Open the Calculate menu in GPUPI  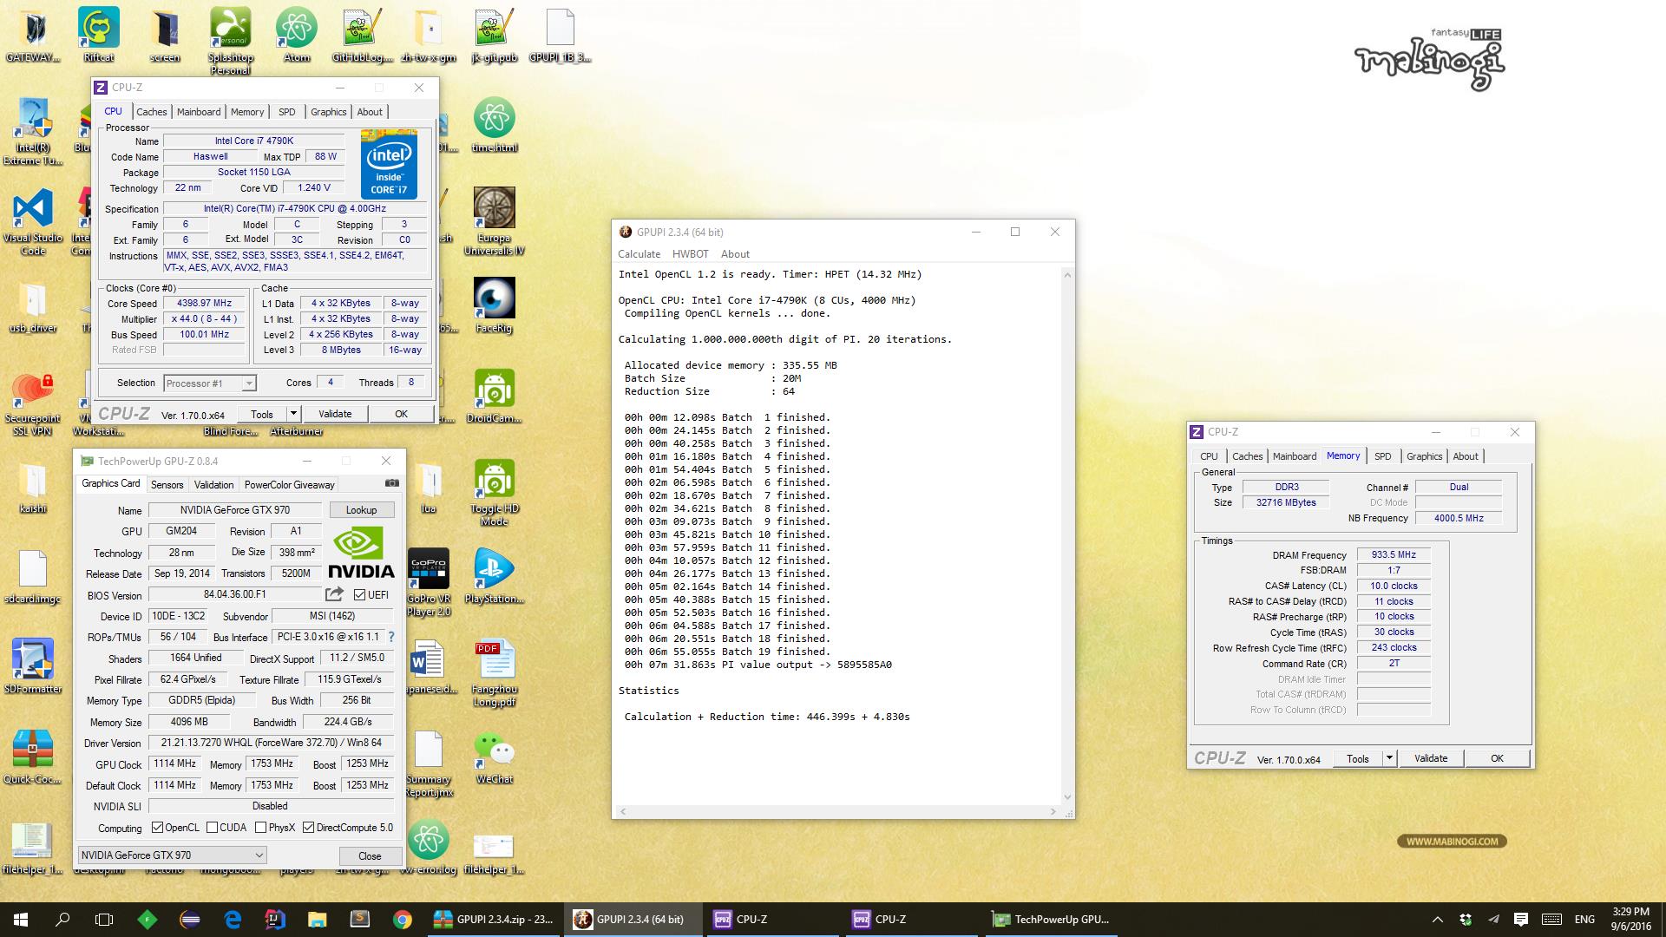pyautogui.click(x=640, y=254)
